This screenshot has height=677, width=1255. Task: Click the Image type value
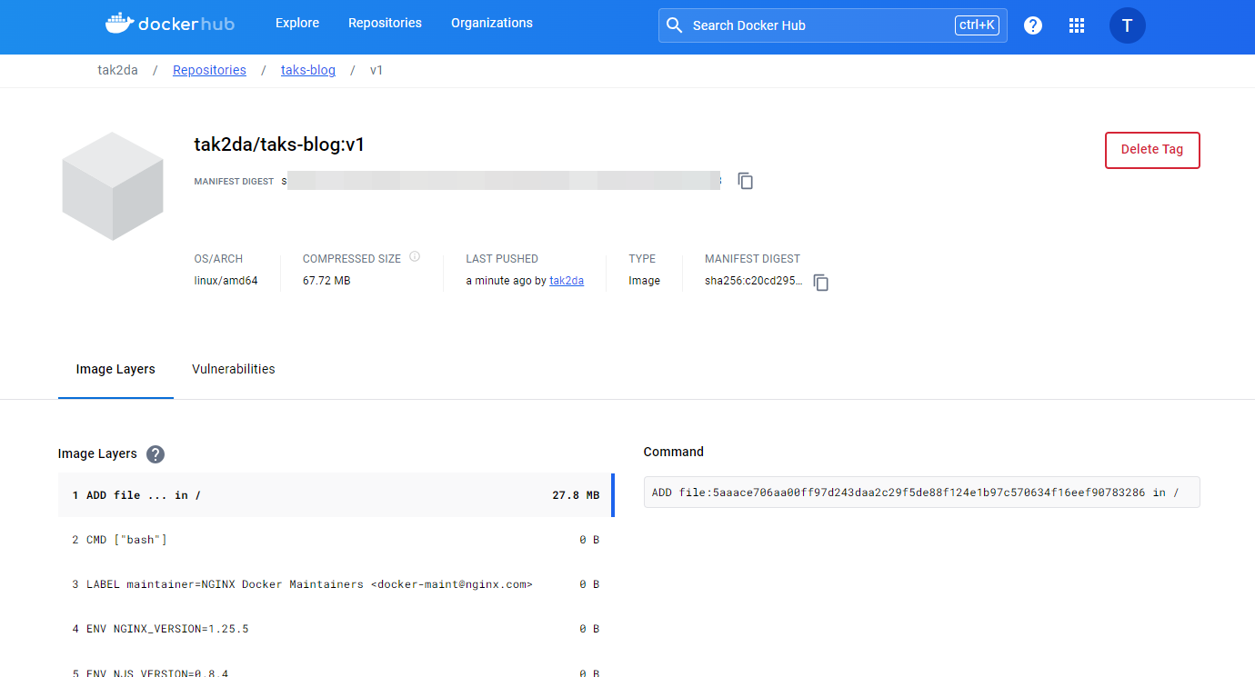644,281
